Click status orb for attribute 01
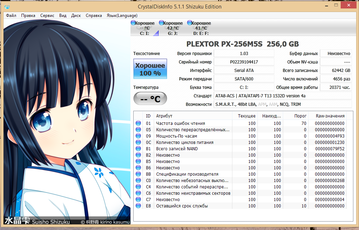This screenshot has height=230, width=359. pos(138,123)
